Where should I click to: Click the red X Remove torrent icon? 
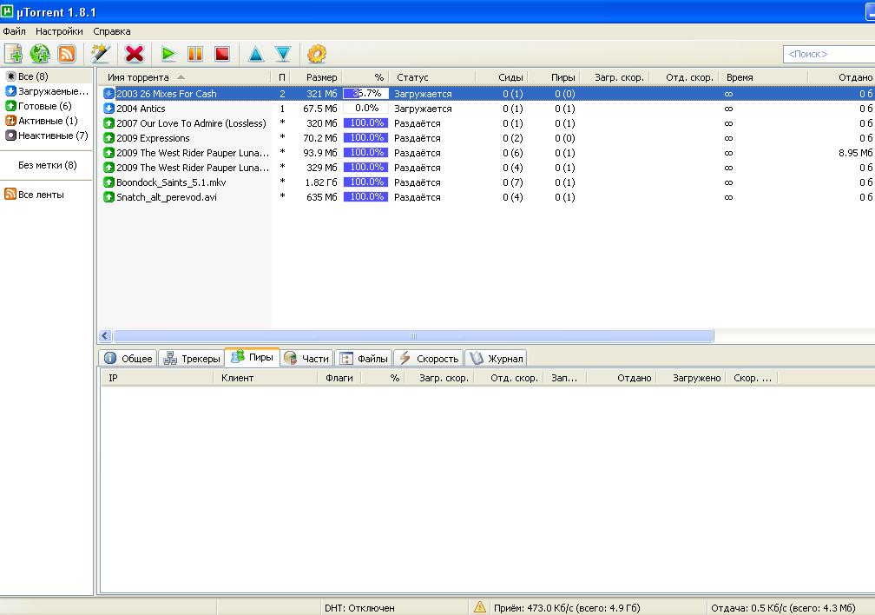pyautogui.click(x=135, y=54)
